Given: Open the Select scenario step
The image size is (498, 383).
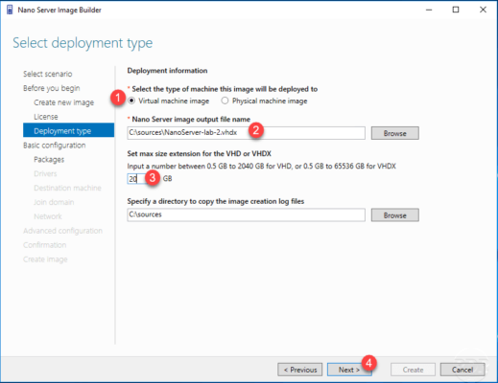Looking at the screenshot, I should point(48,74).
